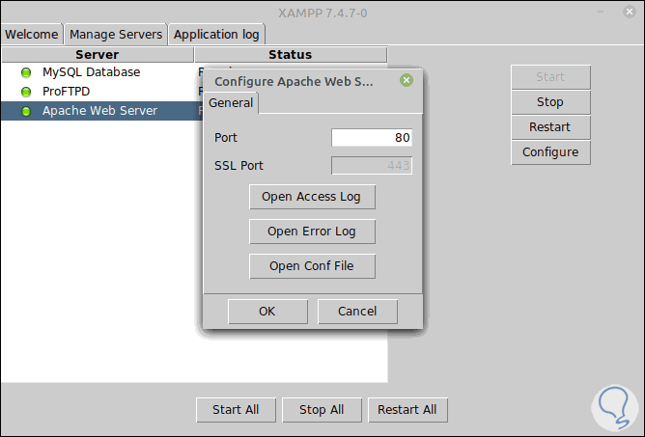The width and height of the screenshot is (645, 437).
Task: Click the SSL Port field
Action: coord(372,165)
